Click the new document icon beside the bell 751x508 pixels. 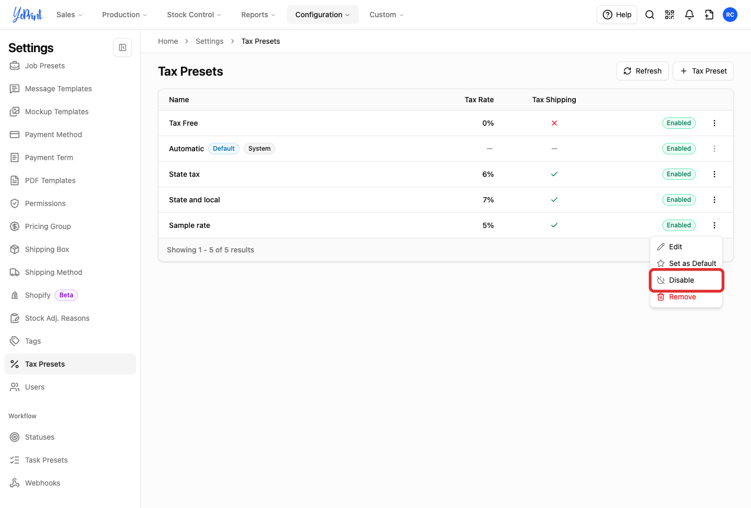[709, 15]
